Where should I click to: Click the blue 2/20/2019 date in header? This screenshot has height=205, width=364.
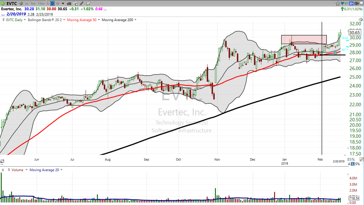click(16, 14)
